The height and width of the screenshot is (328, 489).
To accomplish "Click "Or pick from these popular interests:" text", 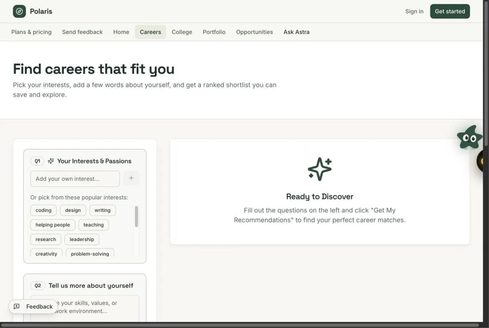I will (x=79, y=197).
